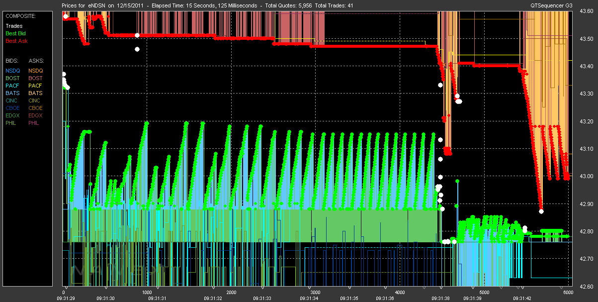
Task: Click the 6000 quote-count axis label
Action: point(568,292)
